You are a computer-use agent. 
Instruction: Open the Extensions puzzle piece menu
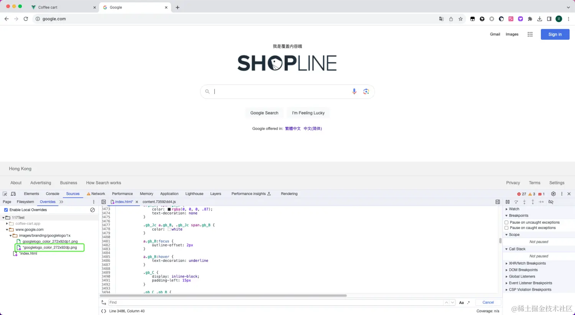pos(530,19)
